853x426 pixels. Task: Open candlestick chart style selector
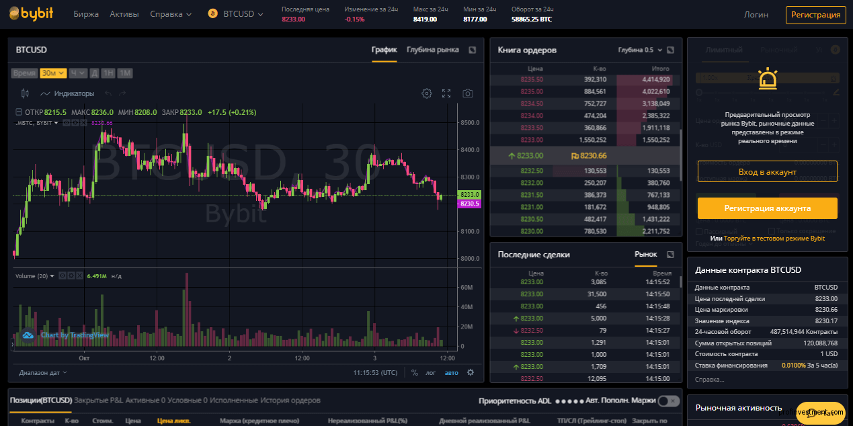coord(25,93)
